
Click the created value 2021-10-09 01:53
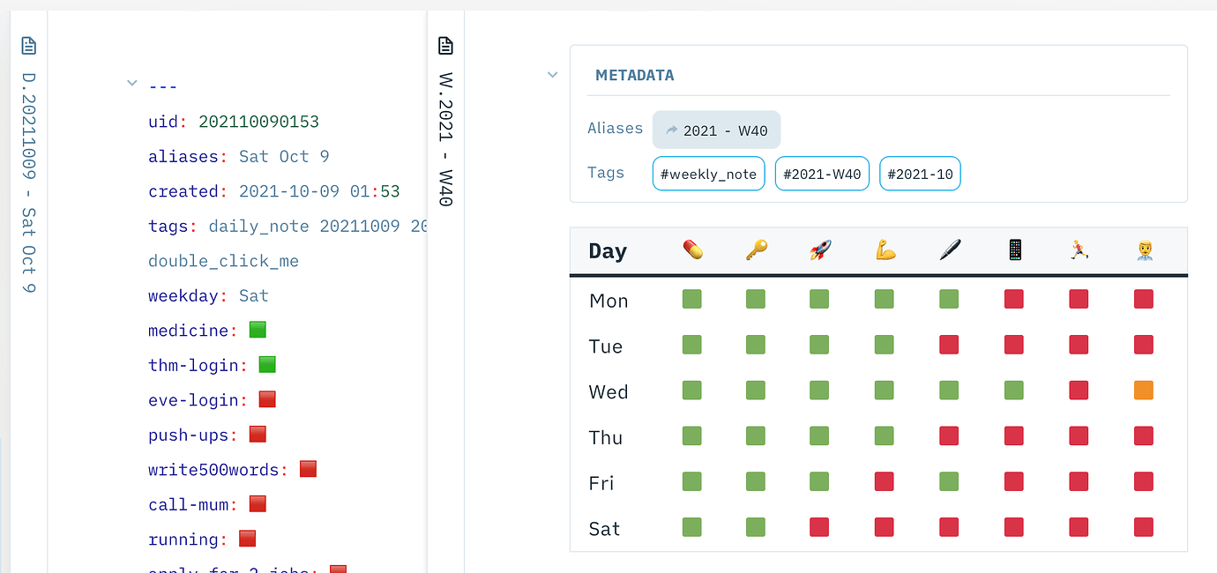319,191
